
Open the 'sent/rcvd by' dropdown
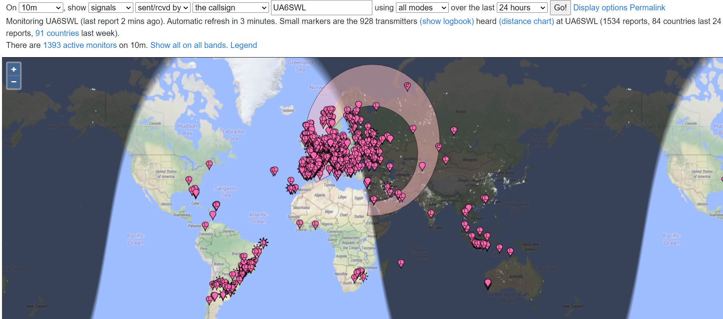pyautogui.click(x=163, y=8)
